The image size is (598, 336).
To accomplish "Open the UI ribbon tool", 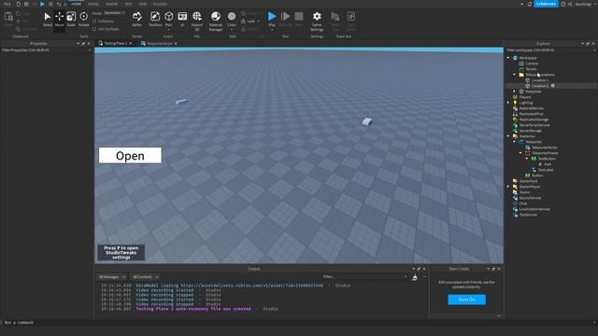I will pos(182,19).
